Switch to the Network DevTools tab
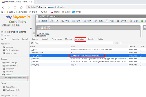Viewport: 146px width, 97px height. pos(45,39)
